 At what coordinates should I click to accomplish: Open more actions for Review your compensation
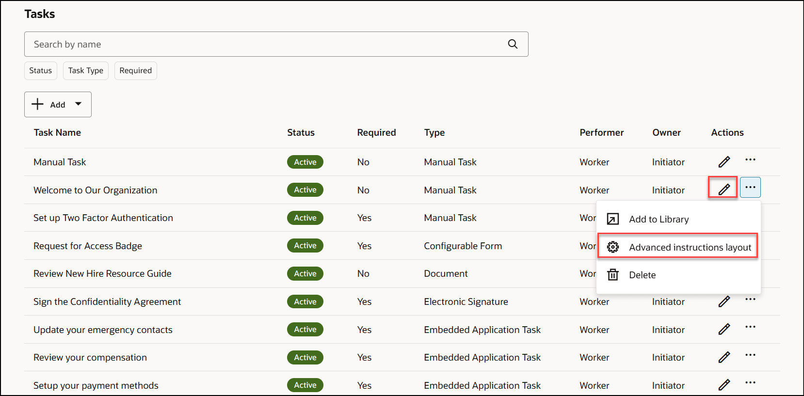(750, 355)
